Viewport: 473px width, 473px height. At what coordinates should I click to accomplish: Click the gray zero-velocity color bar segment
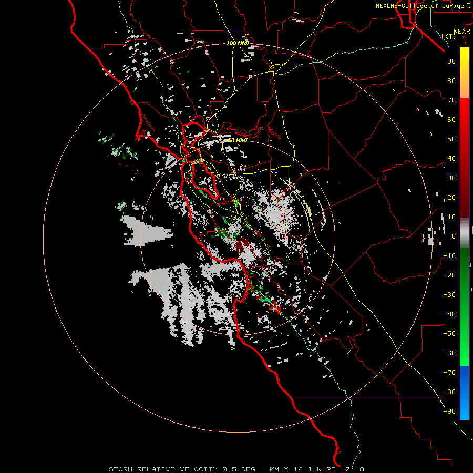[x=464, y=233]
